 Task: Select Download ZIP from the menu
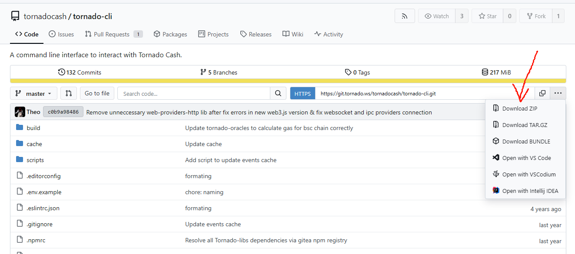[x=525, y=108]
